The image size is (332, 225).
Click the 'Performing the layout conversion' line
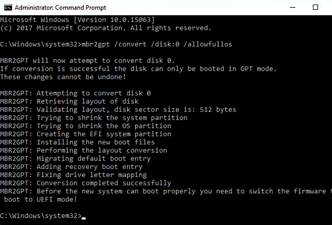point(84,150)
